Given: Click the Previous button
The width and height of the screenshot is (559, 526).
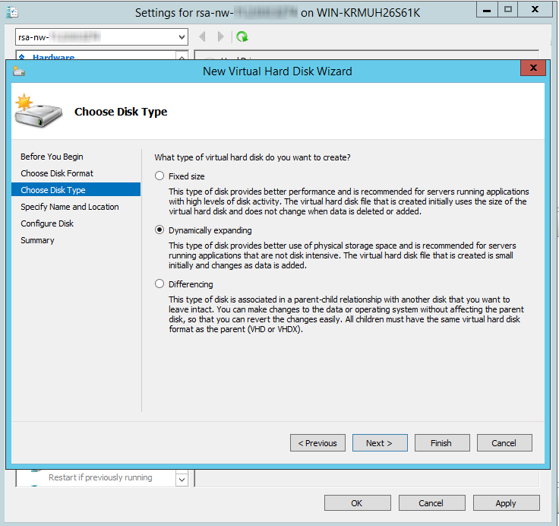Looking at the screenshot, I should (317, 443).
